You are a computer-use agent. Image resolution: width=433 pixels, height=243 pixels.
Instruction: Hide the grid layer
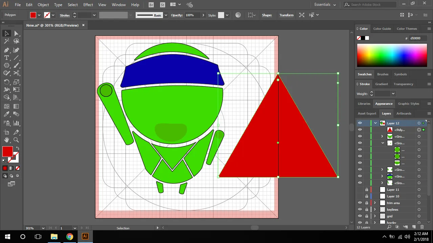tap(360, 216)
